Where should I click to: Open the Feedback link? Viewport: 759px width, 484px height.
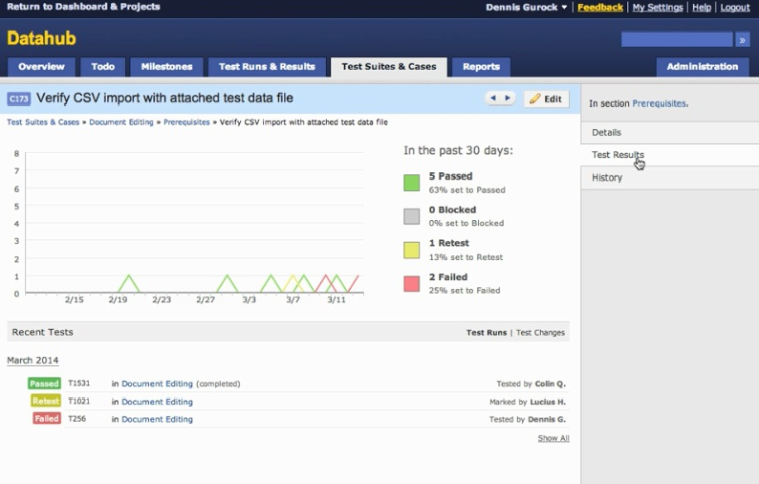point(599,8)
